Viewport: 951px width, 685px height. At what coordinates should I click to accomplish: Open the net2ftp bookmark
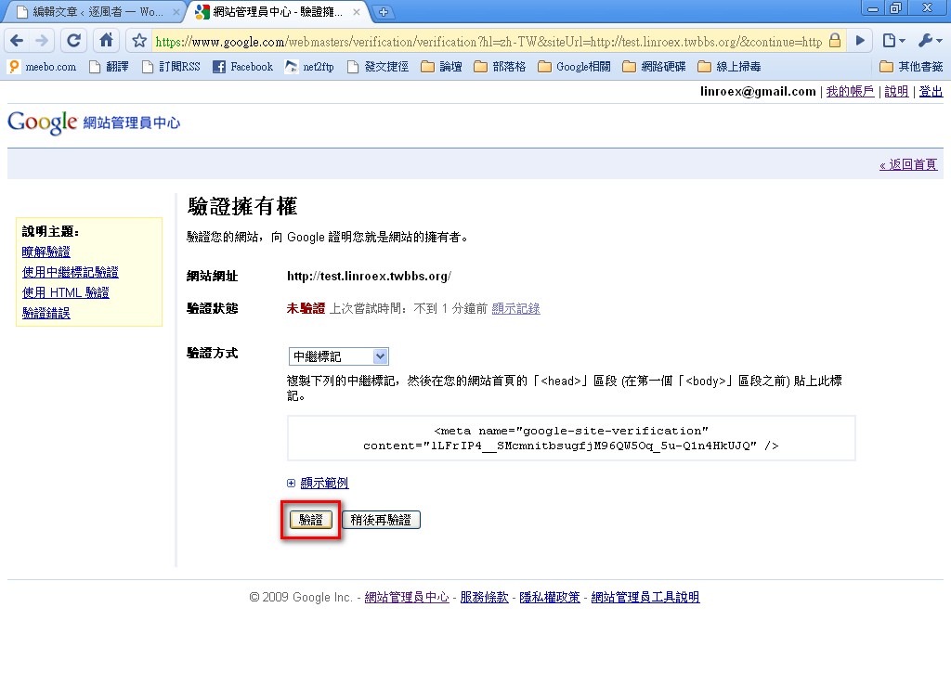(310, 67)
